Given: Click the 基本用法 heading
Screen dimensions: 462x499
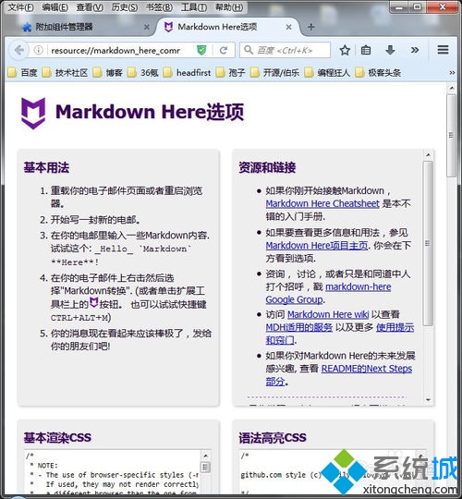Looking at the screenshot, I should [x=46, y=167].
